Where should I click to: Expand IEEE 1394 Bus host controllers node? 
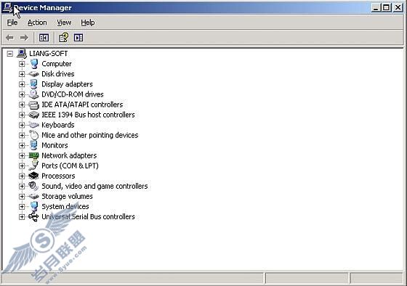22,115
